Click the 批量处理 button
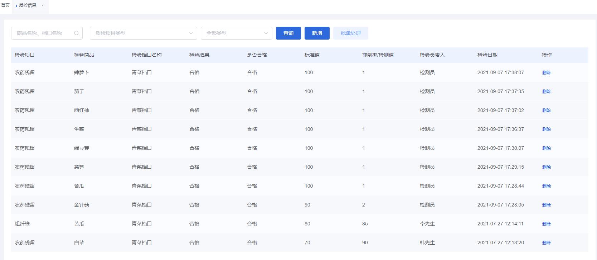This screenshot has width=597, height=260. [350, 33]
